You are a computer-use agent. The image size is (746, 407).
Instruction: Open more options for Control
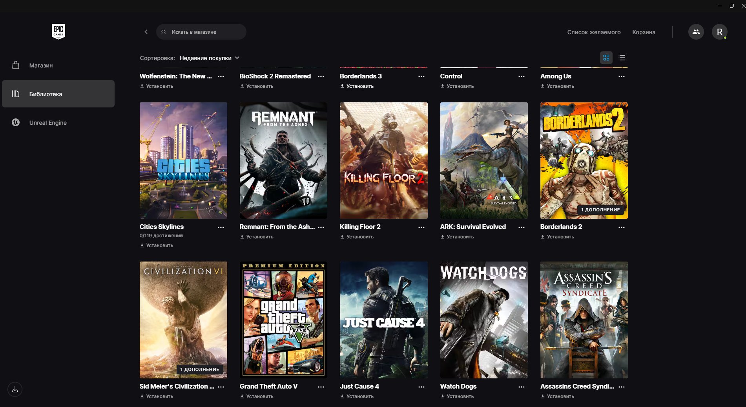[x=522, y=76]
